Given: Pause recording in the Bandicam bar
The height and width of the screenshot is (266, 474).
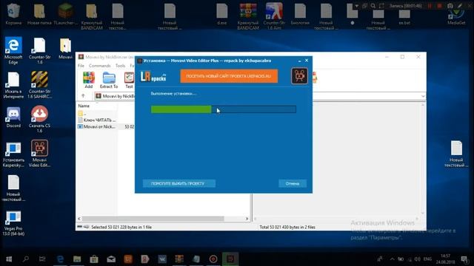Looking at the screenshot, I should point(430,6).
